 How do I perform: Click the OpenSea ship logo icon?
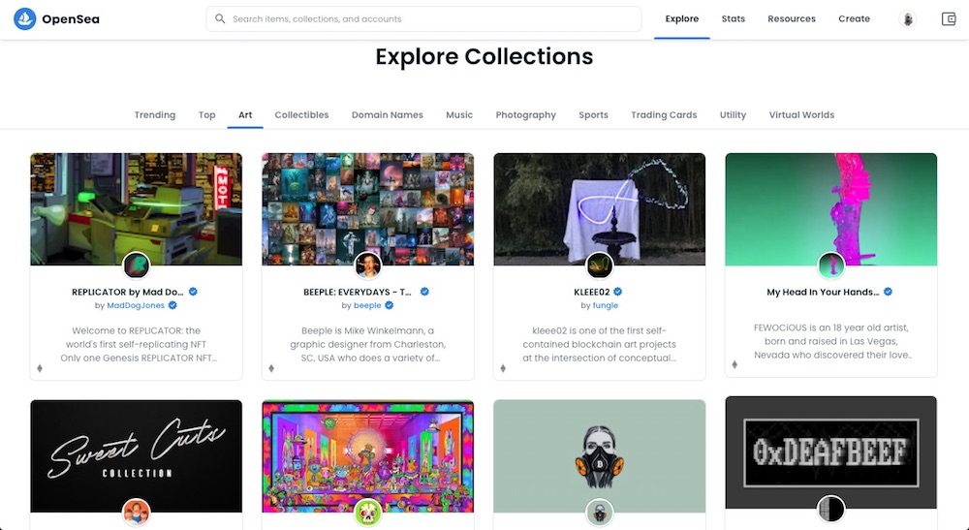click(25, 19)
